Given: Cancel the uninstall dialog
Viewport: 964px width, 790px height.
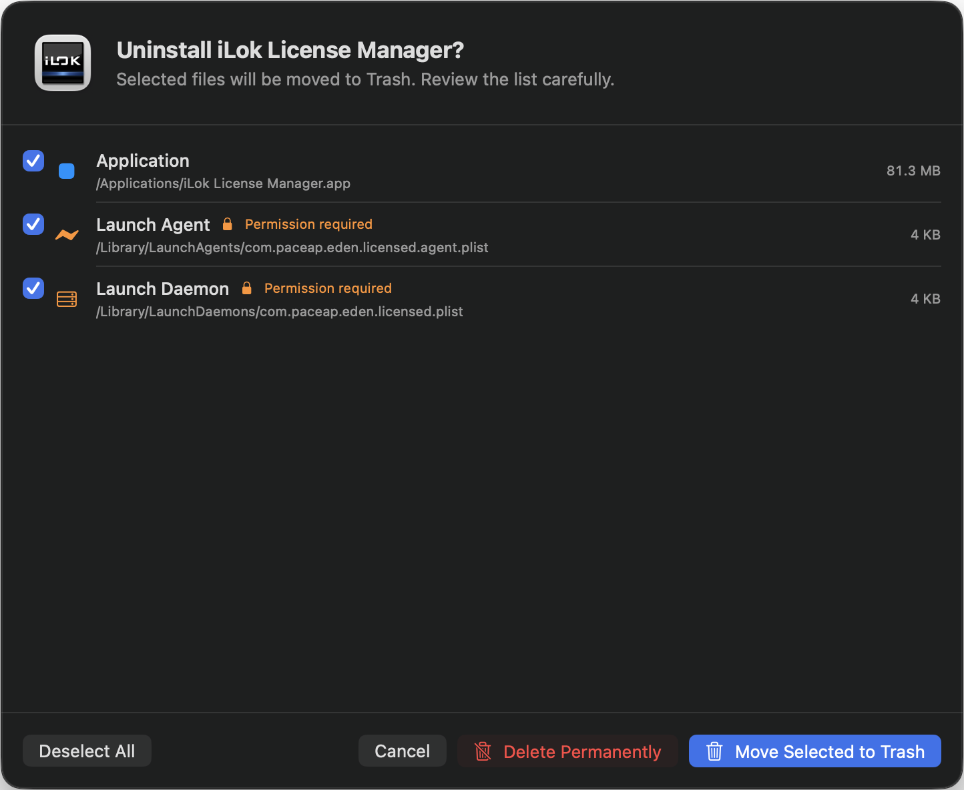Looking at the screenshot, I should (x=403, y=751).
